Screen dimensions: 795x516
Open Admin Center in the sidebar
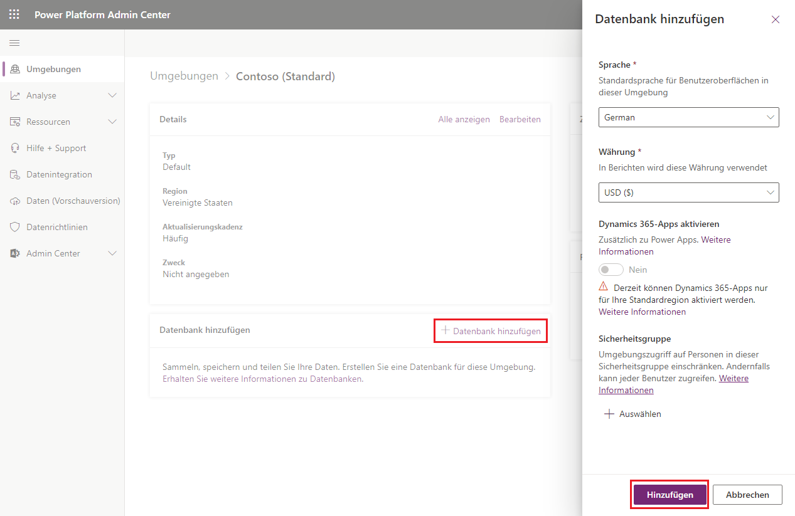click(62, 253)
